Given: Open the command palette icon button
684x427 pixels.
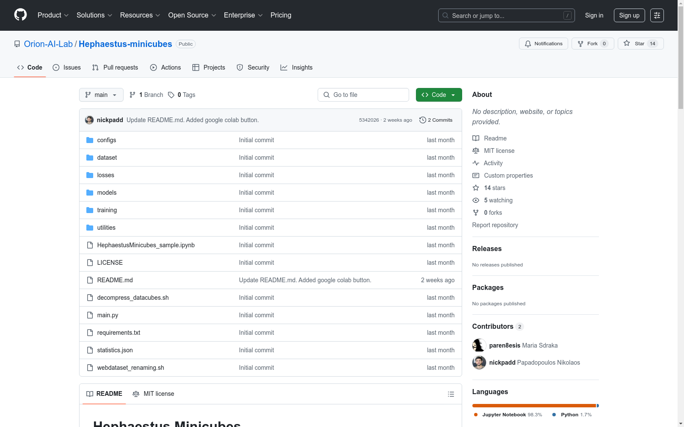Looking at the screenshot, I should pyautogui.click(x=657, y=15).
